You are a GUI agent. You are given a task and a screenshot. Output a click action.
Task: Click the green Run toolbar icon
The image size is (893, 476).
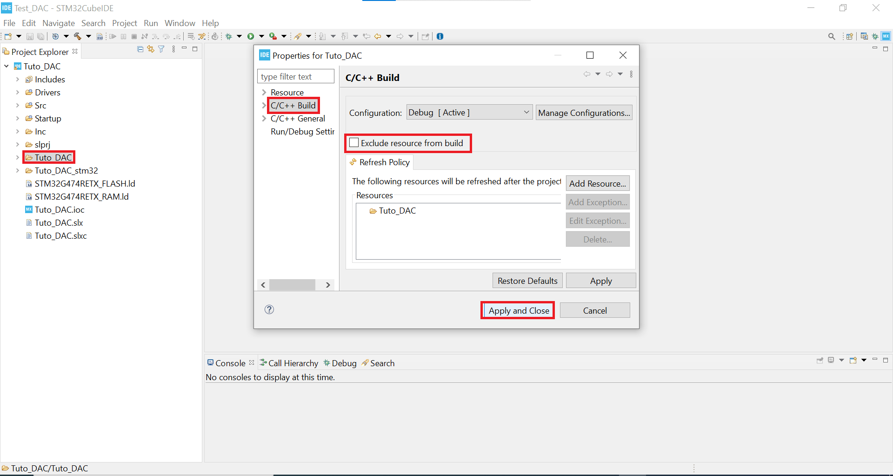[x=251, y=36]
